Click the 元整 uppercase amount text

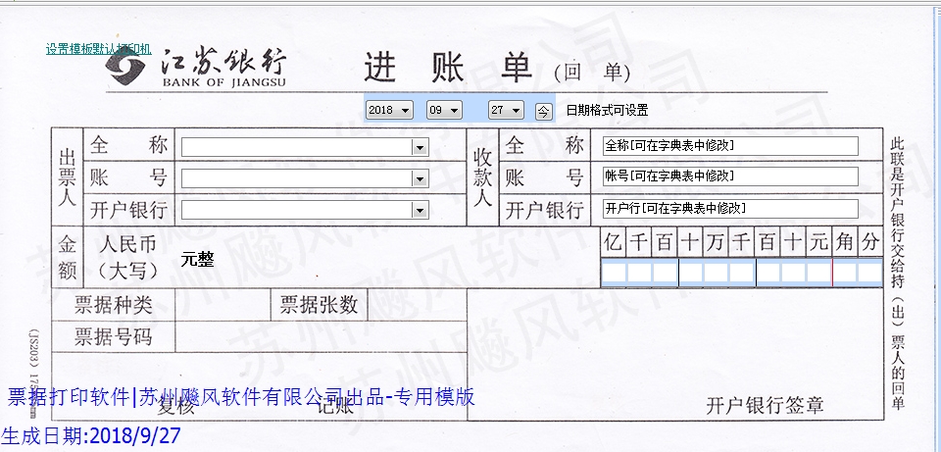(x=198, y=260)
